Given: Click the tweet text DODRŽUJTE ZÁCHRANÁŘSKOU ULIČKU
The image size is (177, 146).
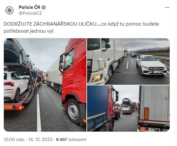Looking at the screenshot, I should (50, 24).
